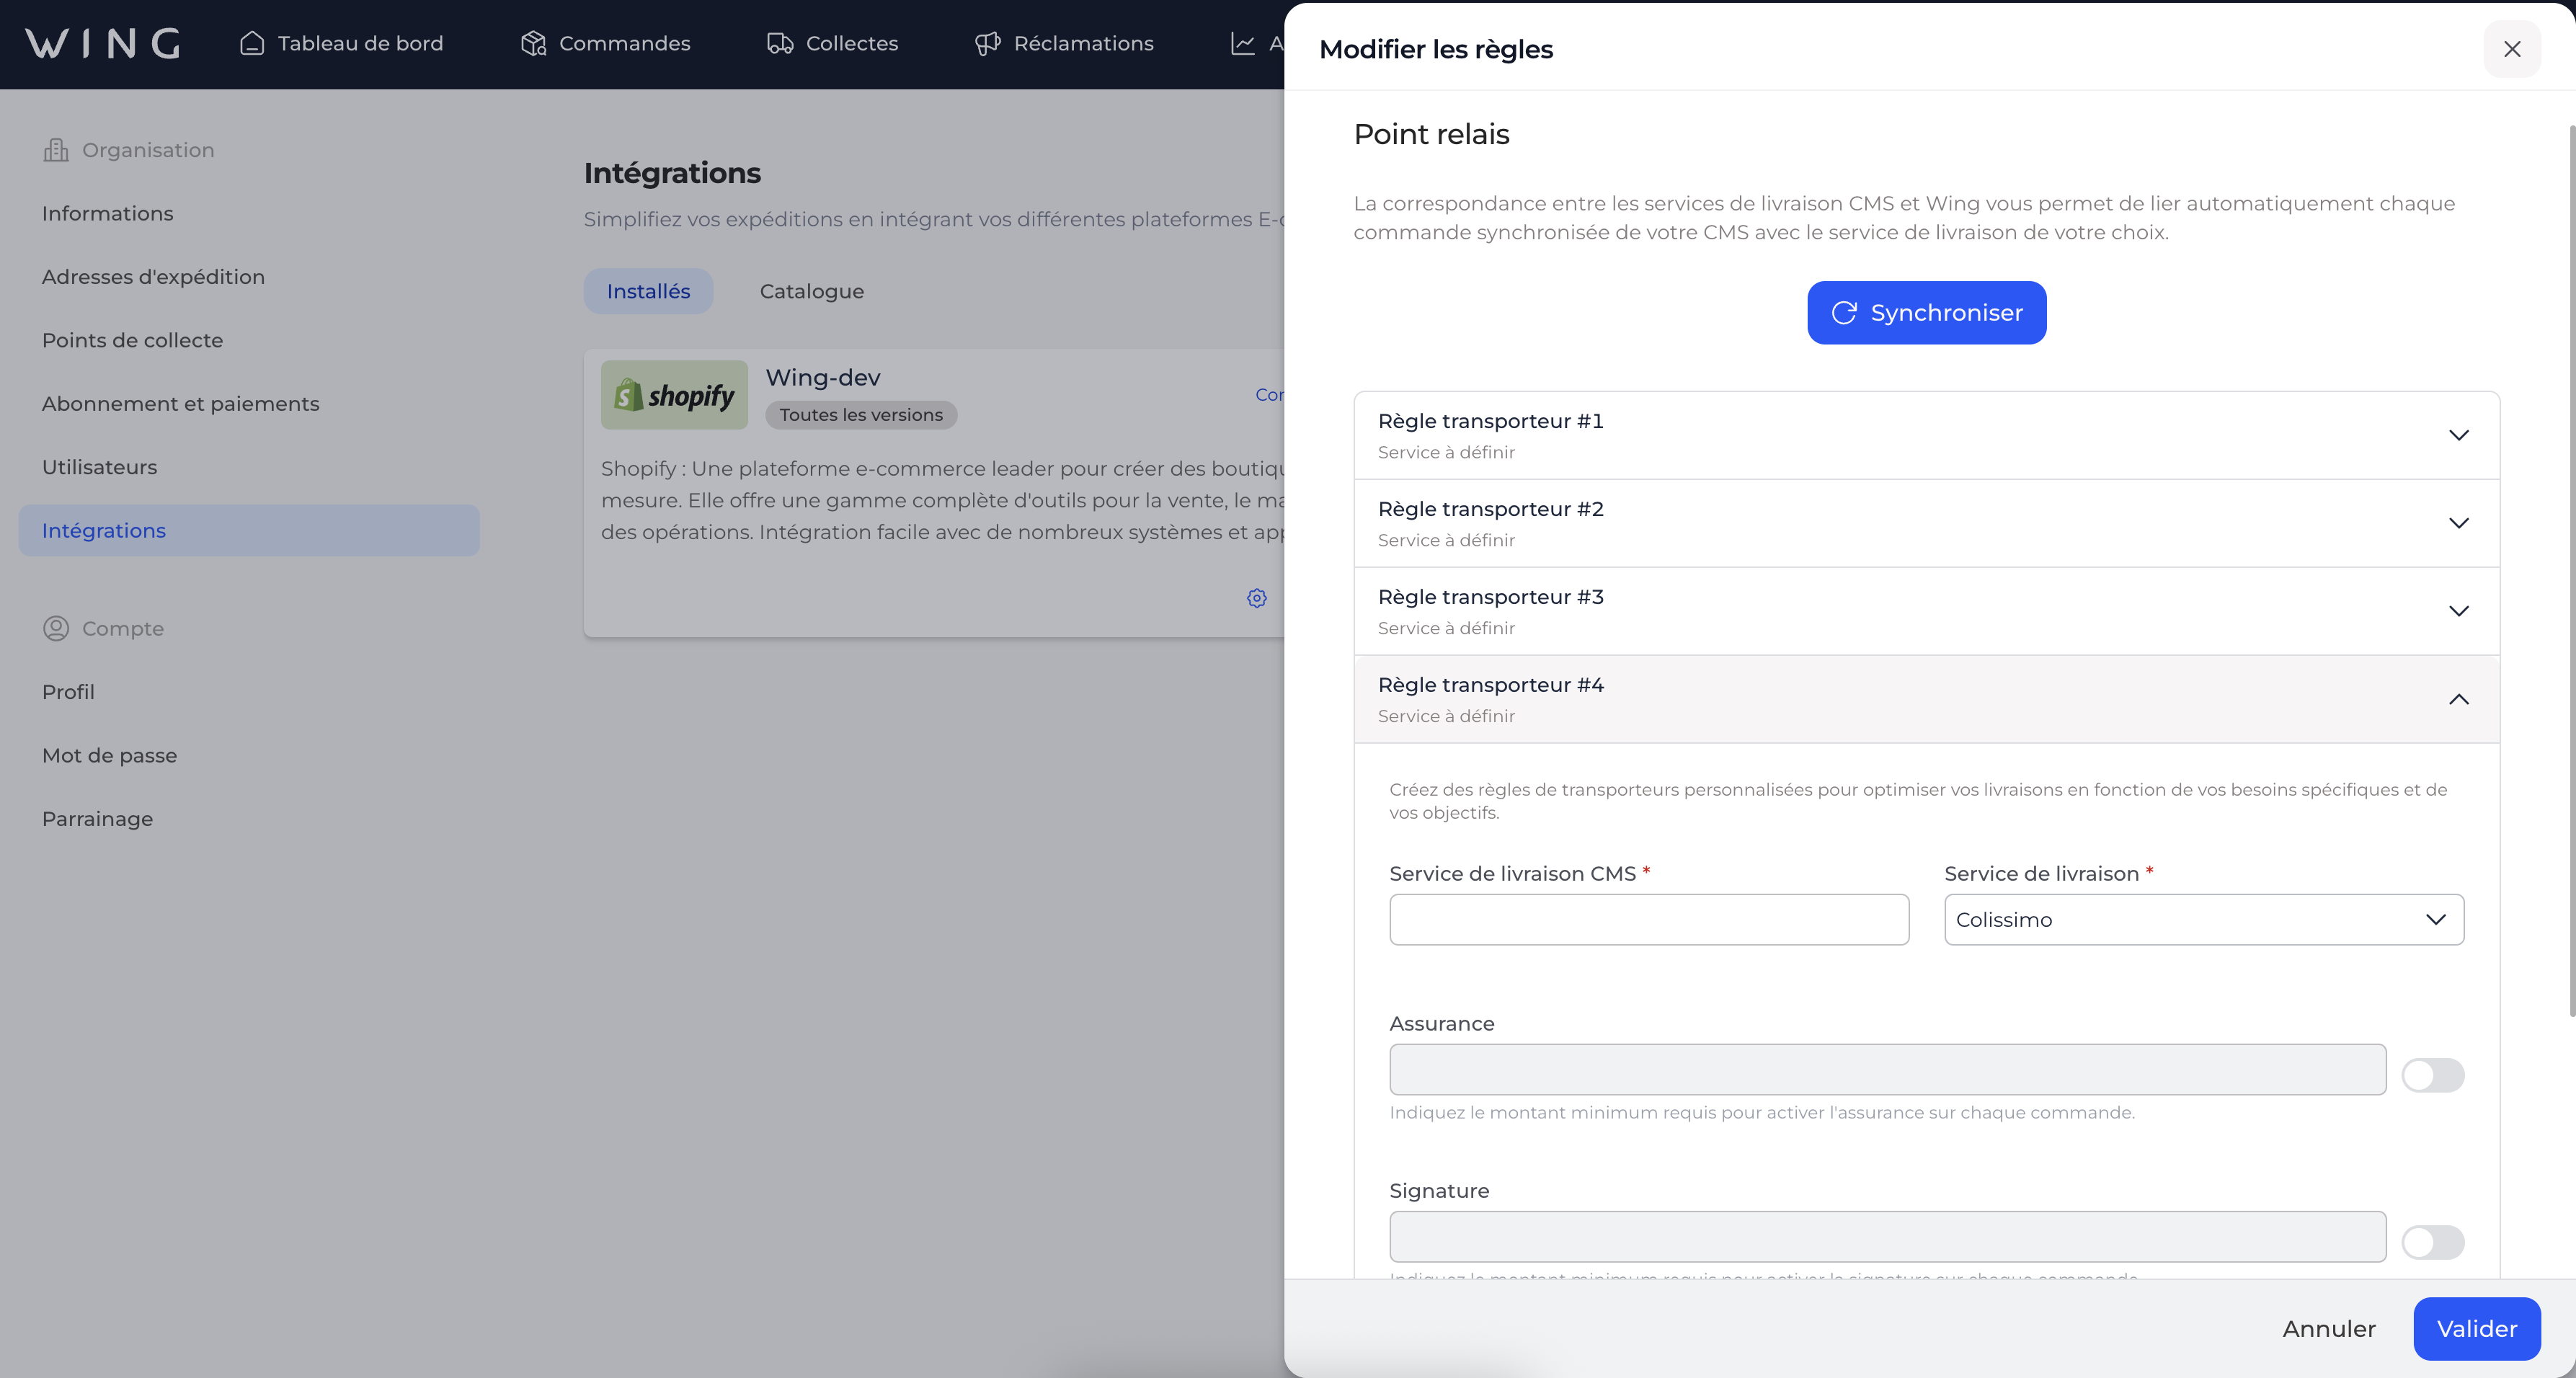Click the Collectes truck icon
This screenshot has width=2576, height=1378.
780,43
